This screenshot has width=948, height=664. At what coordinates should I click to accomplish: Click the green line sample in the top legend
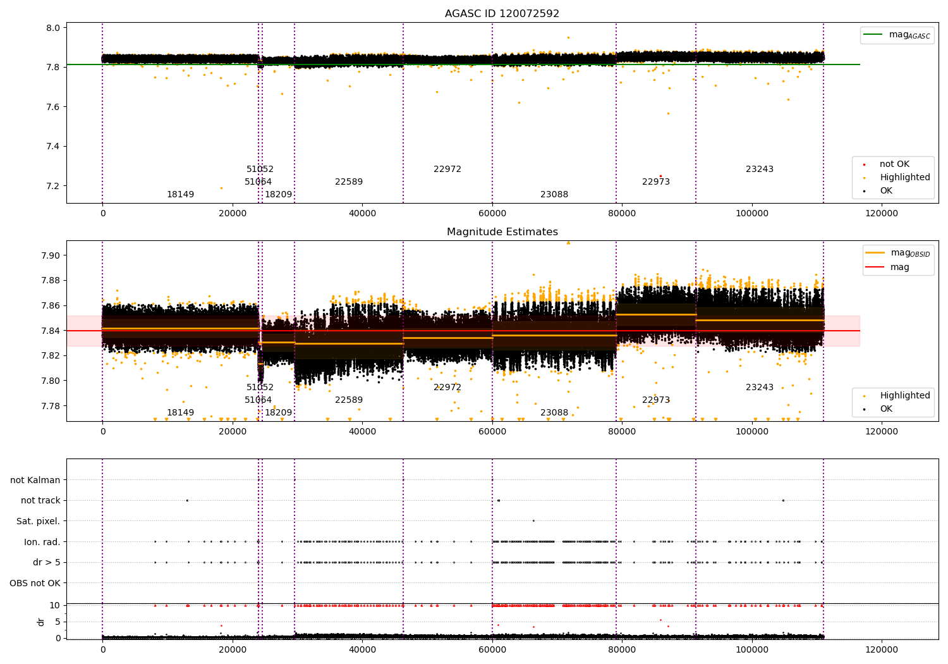pyautogui.click(x=873, y=35)
